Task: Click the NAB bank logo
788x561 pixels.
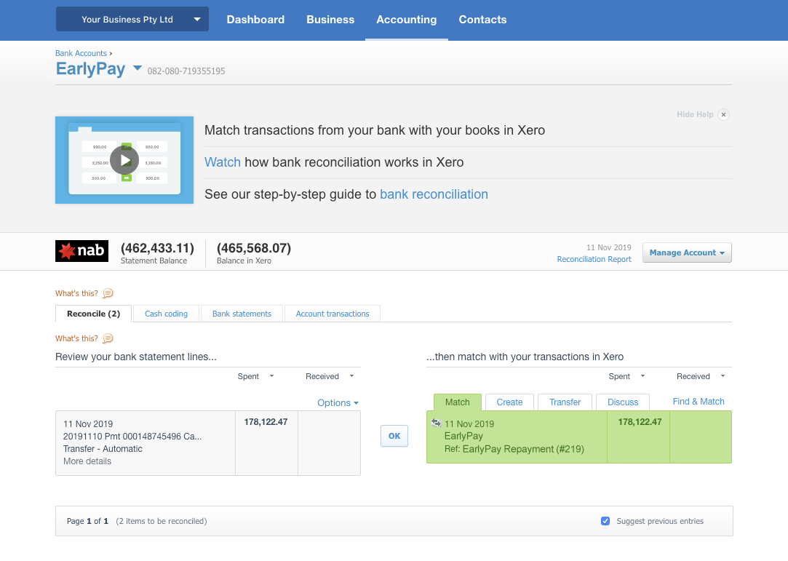Action: click(81, 251)
